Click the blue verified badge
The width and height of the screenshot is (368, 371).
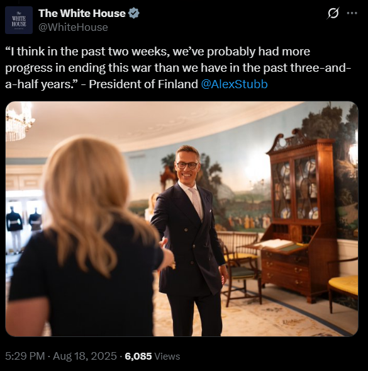[134, 13]
